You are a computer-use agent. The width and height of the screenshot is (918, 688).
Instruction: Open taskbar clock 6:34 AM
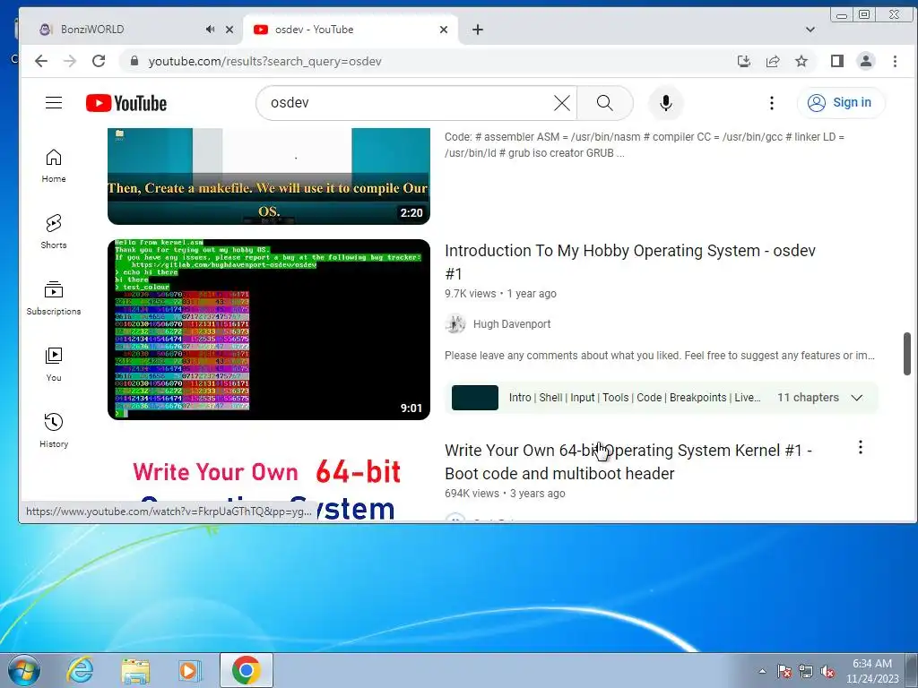tap(872, 671)
